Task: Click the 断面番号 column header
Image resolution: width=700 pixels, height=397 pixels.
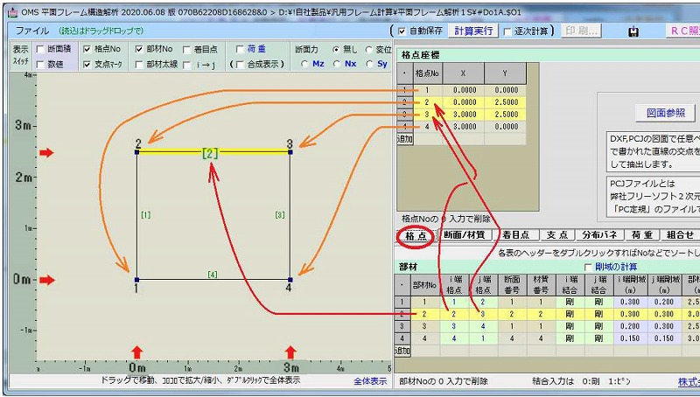Action: point(512,284)
